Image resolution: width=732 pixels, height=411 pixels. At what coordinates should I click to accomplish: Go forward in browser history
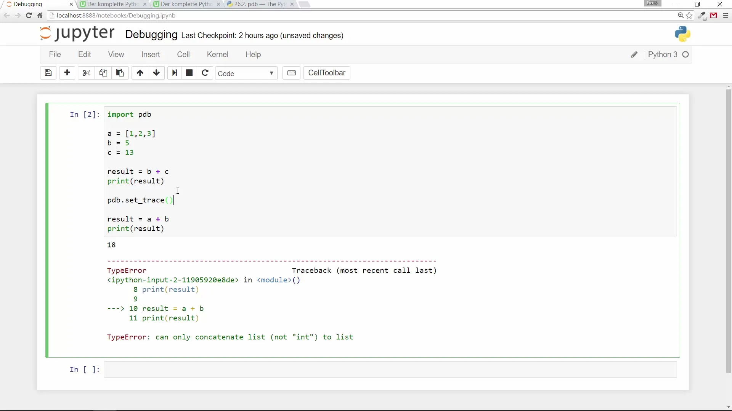coord(18,16)
